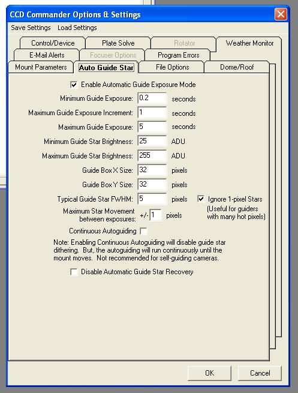Switch to the Weather Monitor tab
The image size is (298, 393).
249,43
